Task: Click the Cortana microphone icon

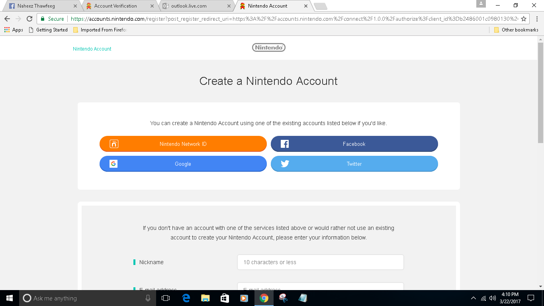Action: (148, 298)
